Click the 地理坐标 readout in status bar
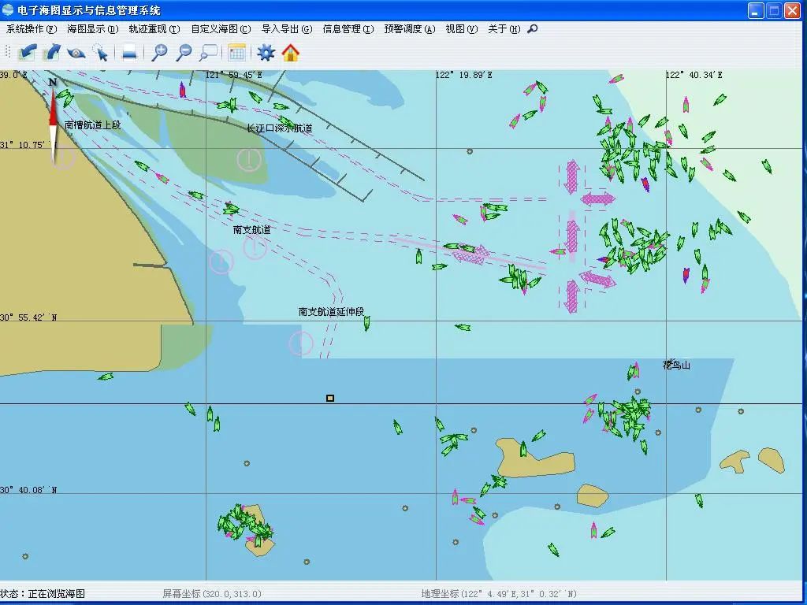 (x=499, y=594)
